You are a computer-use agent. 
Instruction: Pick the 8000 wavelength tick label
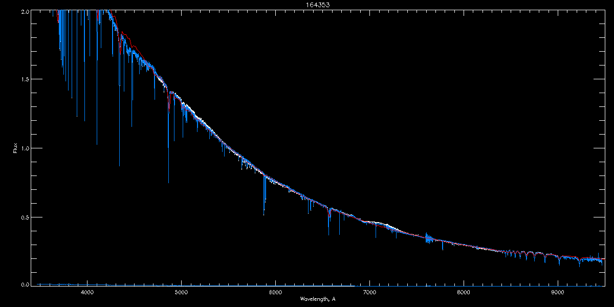pyautogui.click(x=464, y=293)
